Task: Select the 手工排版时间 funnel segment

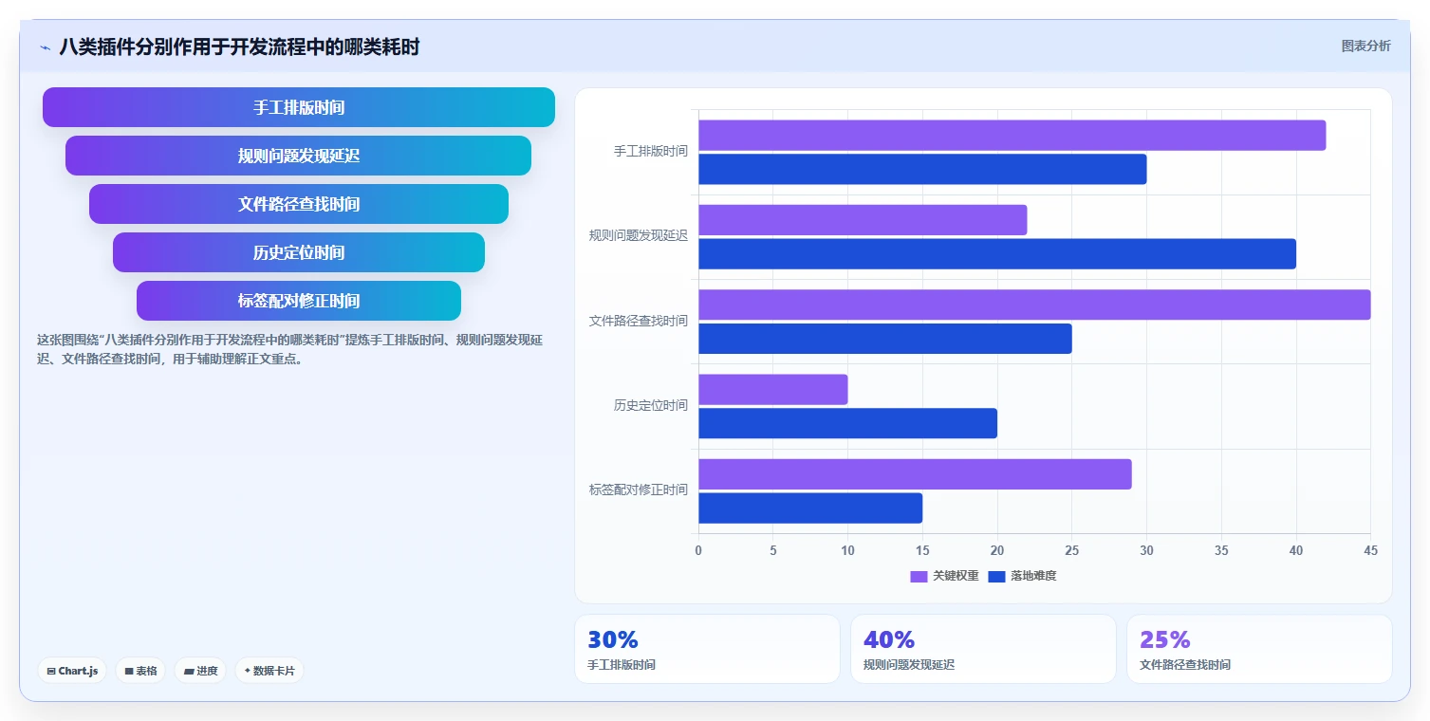Action: tap(299, 107)
